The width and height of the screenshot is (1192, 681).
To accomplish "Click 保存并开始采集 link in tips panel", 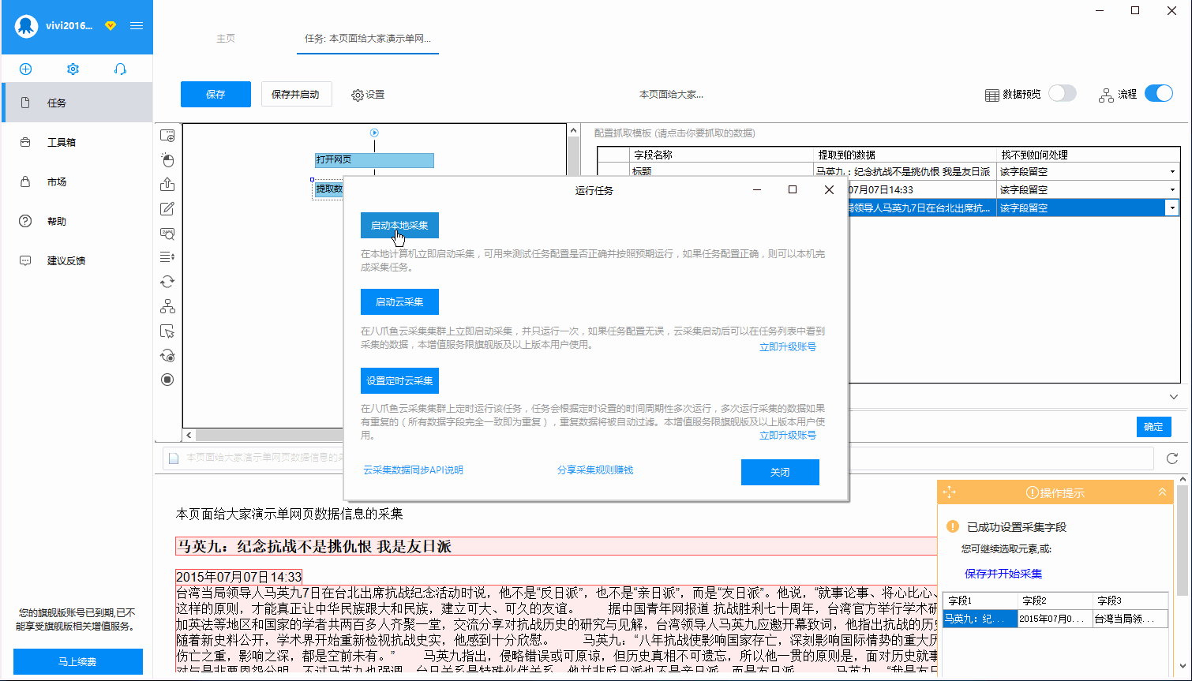I will click(x=1003, y=574).
